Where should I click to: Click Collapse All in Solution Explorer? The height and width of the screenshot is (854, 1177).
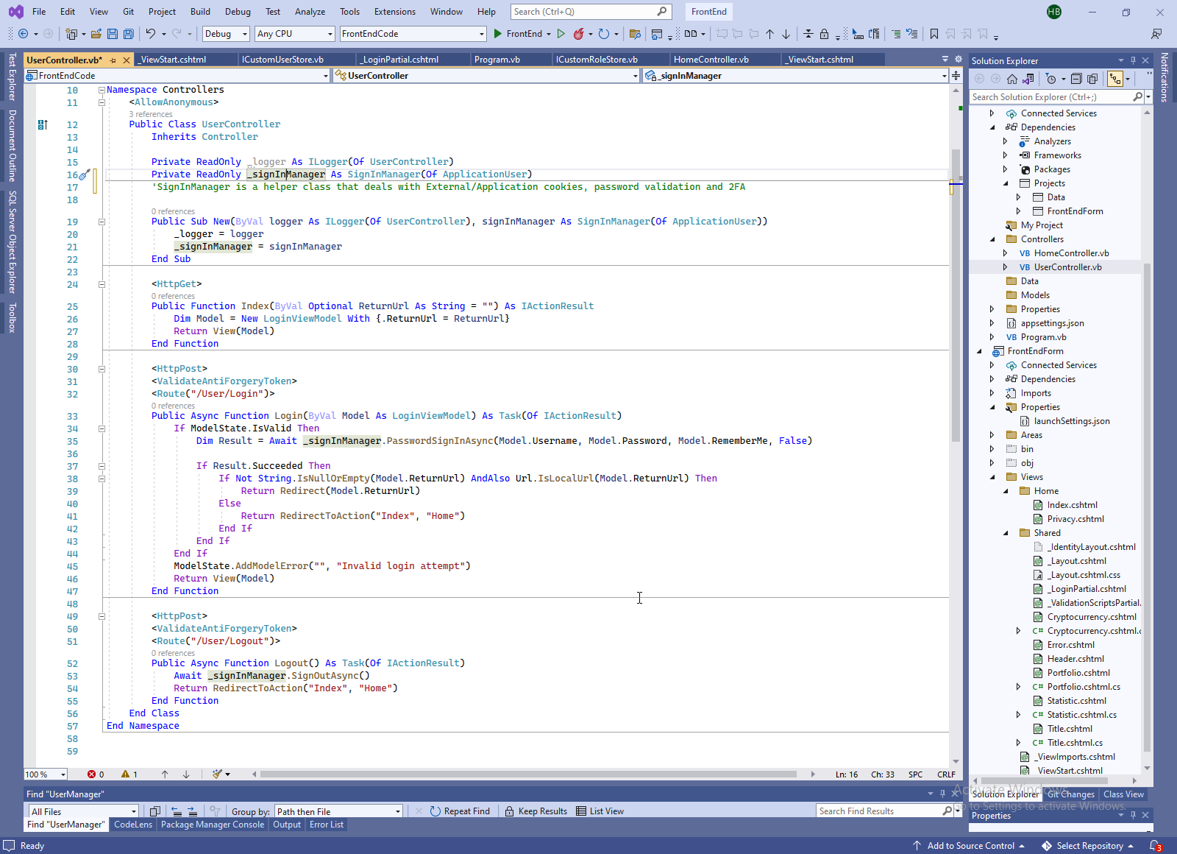coord(1076,79)
